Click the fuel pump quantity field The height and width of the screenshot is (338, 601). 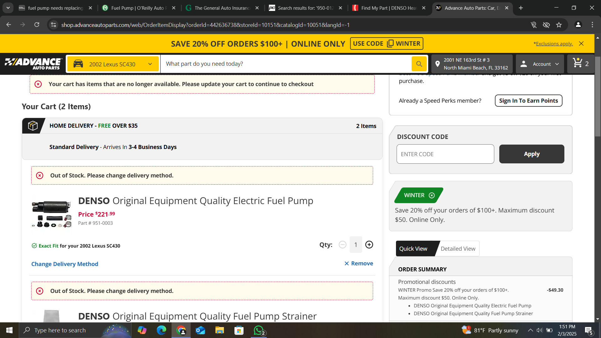tap(356, 245)
